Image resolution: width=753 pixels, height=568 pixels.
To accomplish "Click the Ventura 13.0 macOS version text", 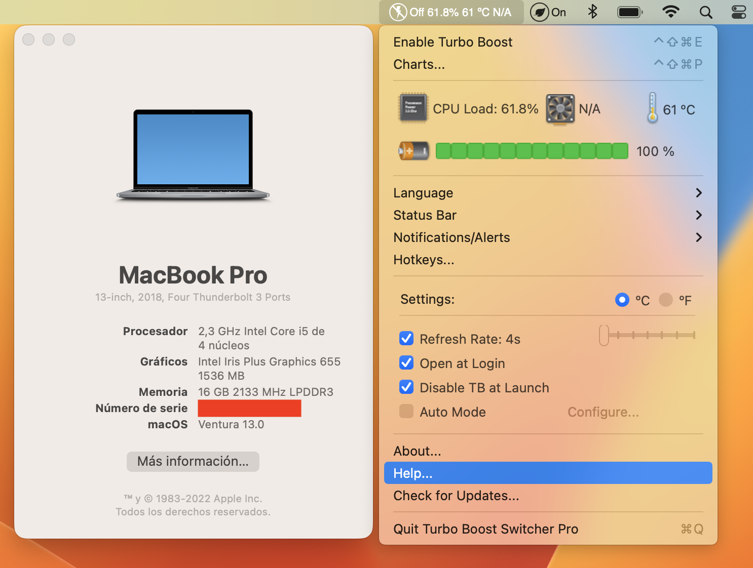I will (231, 424).
